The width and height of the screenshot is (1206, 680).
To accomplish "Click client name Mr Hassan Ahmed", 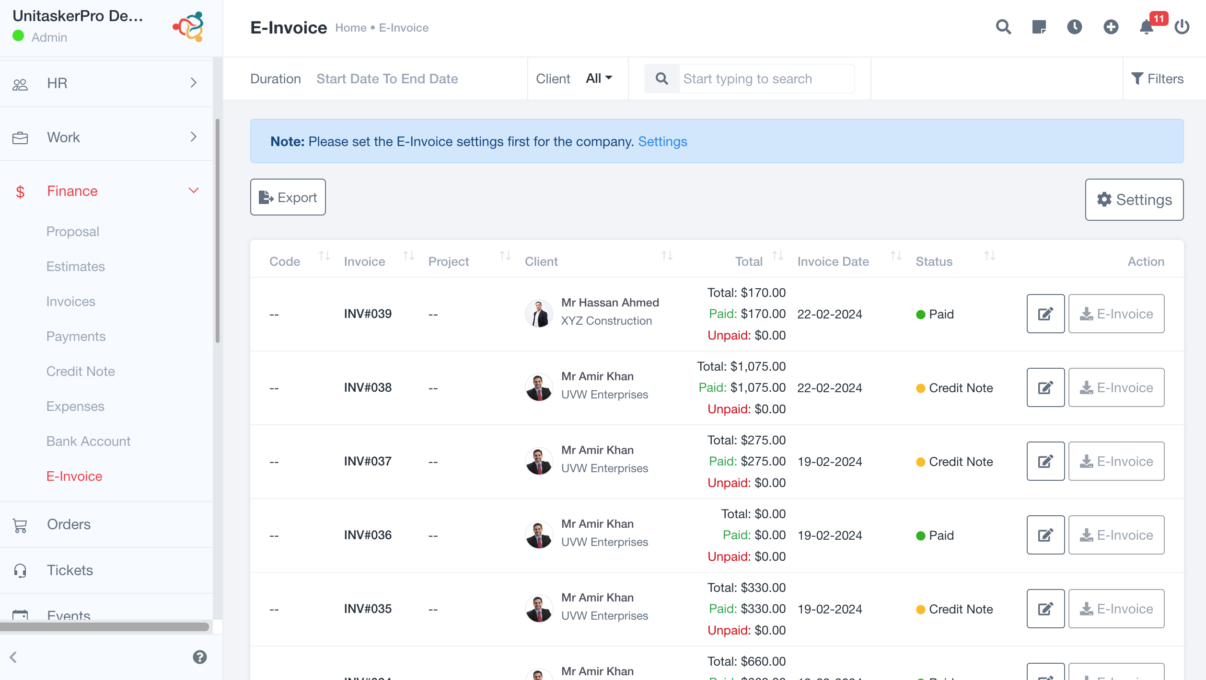I will [610, 303].
